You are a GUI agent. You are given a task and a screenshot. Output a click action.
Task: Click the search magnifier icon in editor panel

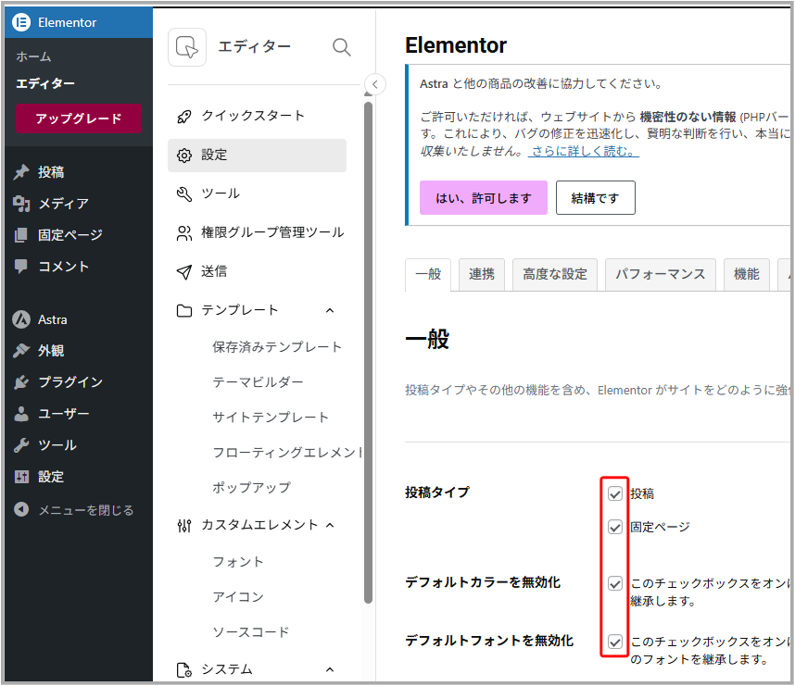coord(341,47)
